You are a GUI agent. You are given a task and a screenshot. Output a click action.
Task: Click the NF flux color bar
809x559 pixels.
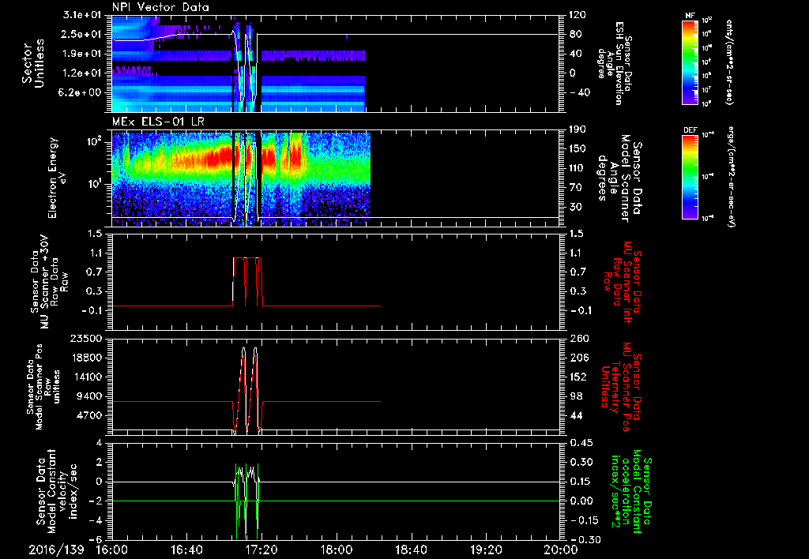pyautogui.click(x=690, y=62)
